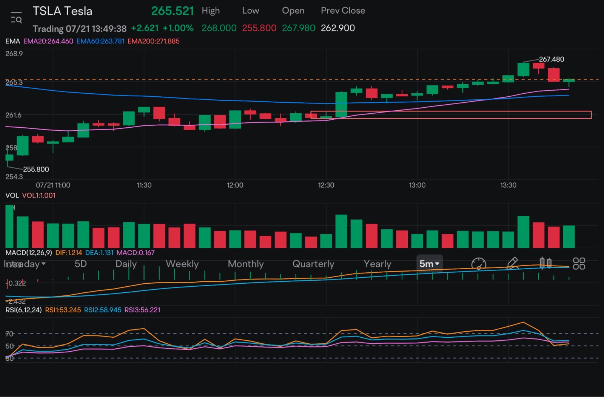Image resolution: width=604 pixels, height=397 pixels.
Task: Click the MACD:0.167 value
Action: [x=136, y=253]
